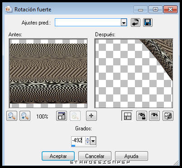Screen dimensions: 182x168
Task: Fit image to preview window icon
Action: 62,116
